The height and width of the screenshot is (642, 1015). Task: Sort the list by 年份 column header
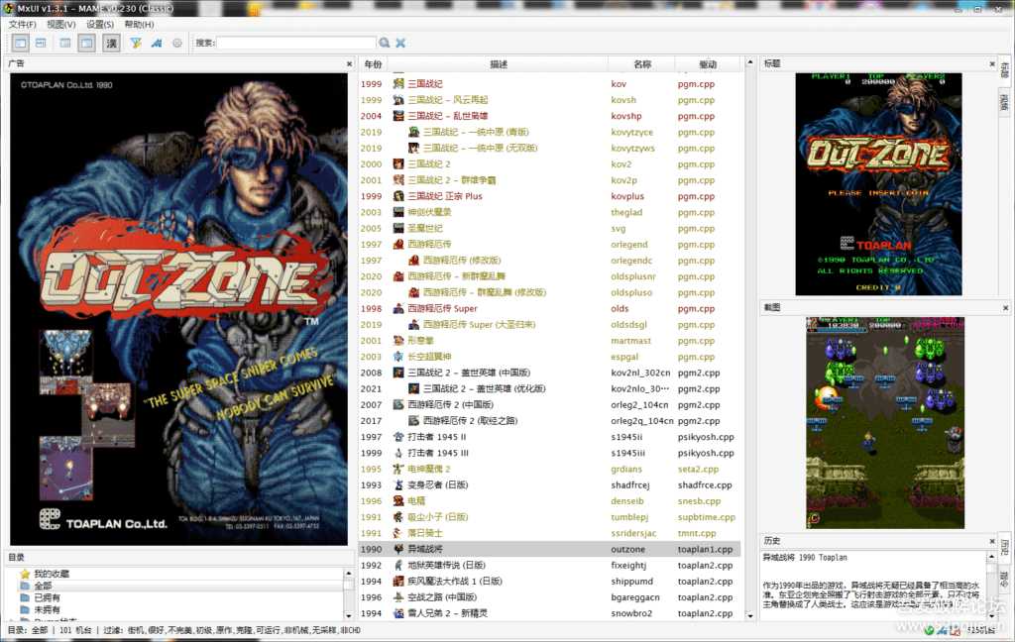pyautogui.click(x=373, y=63)
